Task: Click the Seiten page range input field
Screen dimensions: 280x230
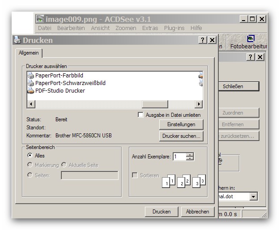Action: point(89,175)
